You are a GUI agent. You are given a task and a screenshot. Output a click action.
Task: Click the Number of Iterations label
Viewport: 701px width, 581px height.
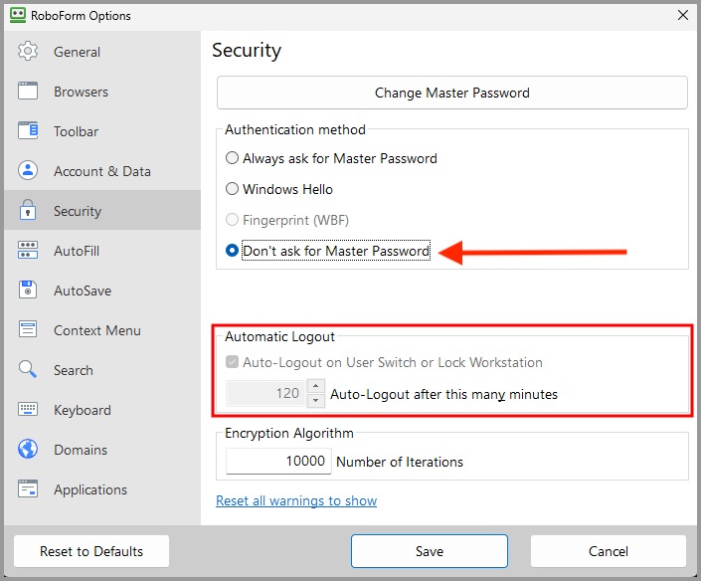coord(400,462)
